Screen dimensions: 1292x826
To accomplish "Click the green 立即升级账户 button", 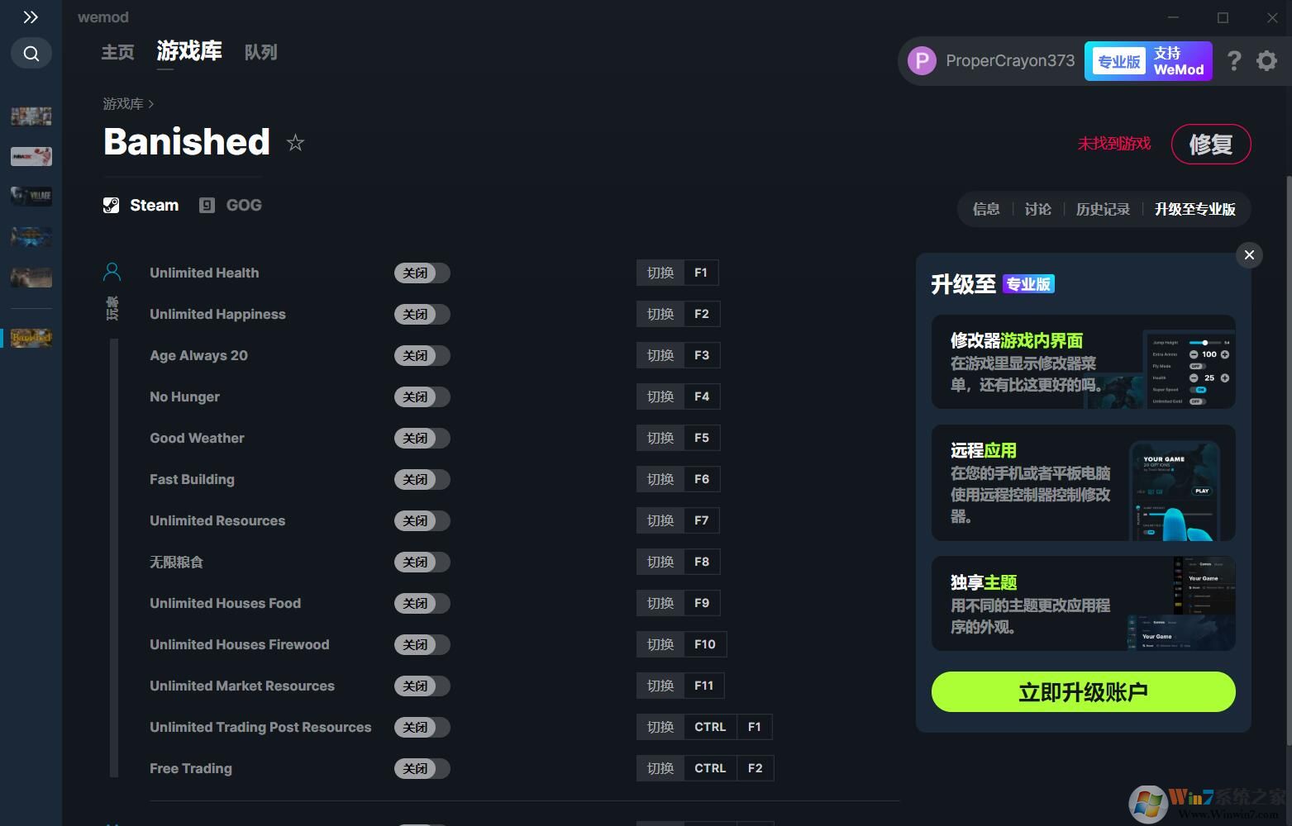I will [x=1083, y=691].
